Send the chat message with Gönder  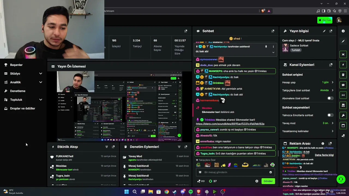[268, 181]
